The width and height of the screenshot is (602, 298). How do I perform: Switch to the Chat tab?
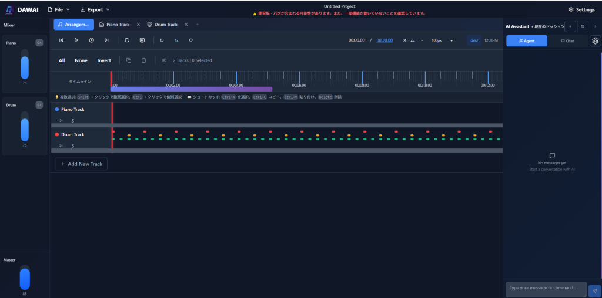click(567, 41)
